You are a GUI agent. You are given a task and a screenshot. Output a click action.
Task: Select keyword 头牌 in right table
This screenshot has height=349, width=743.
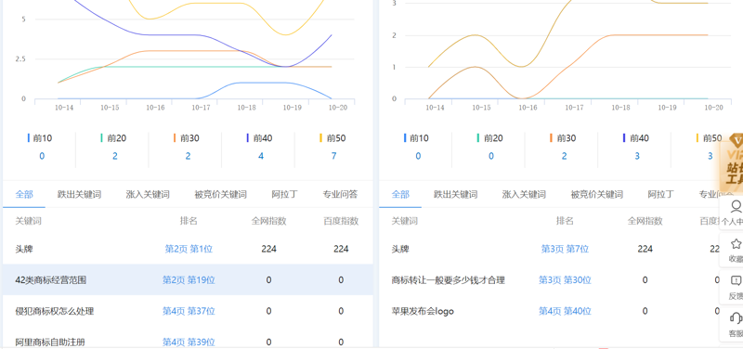pyautogui.click(x=400, y=249)
